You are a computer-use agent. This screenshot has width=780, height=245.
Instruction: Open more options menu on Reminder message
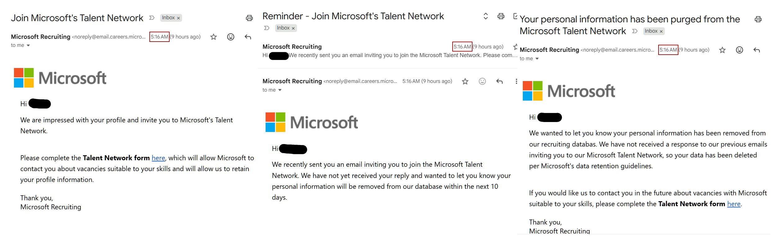tap(516, 81)
